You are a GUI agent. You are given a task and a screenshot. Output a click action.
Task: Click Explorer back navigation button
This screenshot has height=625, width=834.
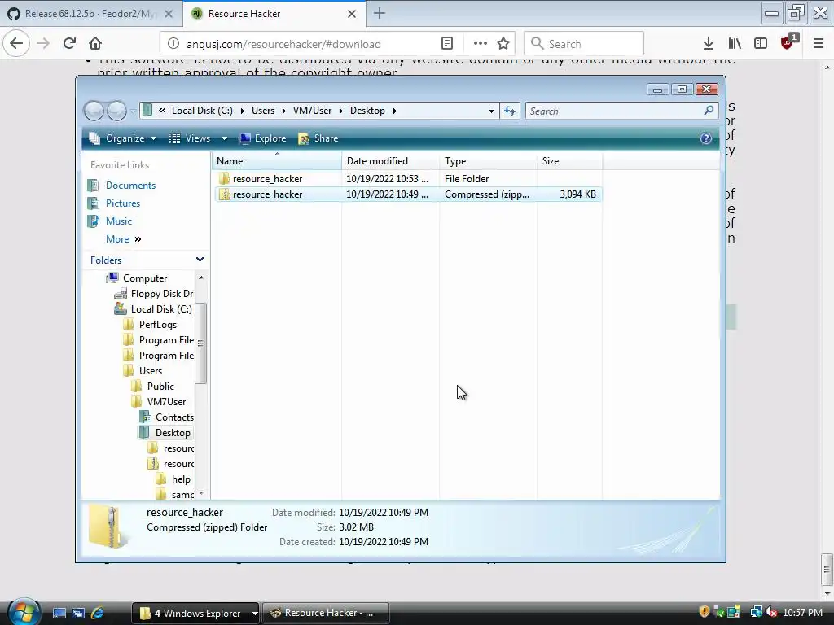click(x=94, y=111)
